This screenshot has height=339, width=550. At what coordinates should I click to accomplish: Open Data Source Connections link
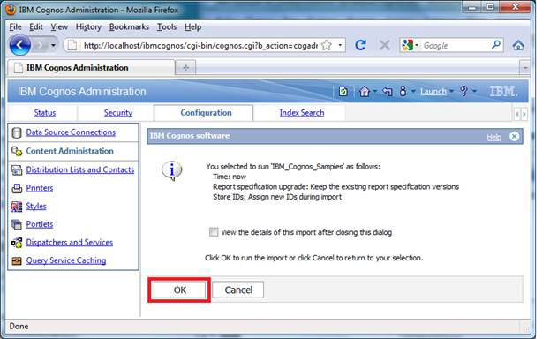71,132
